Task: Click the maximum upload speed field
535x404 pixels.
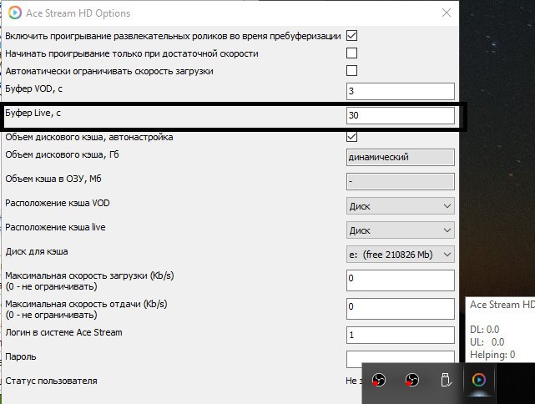Action: click(x=401, y=309)
